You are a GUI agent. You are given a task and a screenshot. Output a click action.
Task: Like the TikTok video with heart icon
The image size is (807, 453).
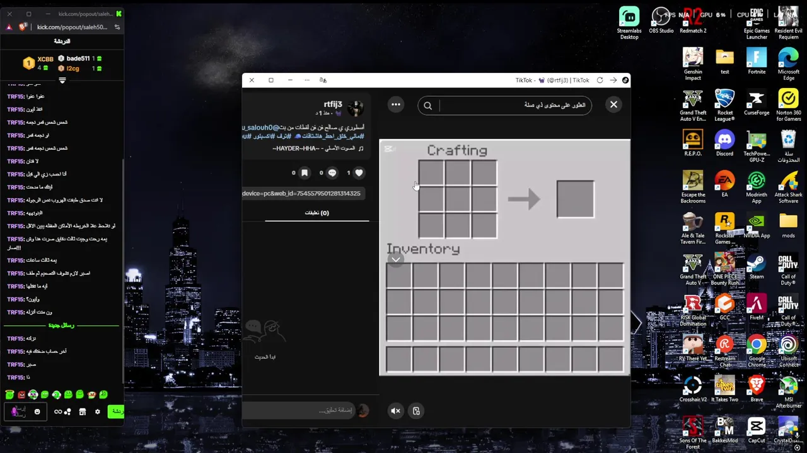(x=359, y=172)
